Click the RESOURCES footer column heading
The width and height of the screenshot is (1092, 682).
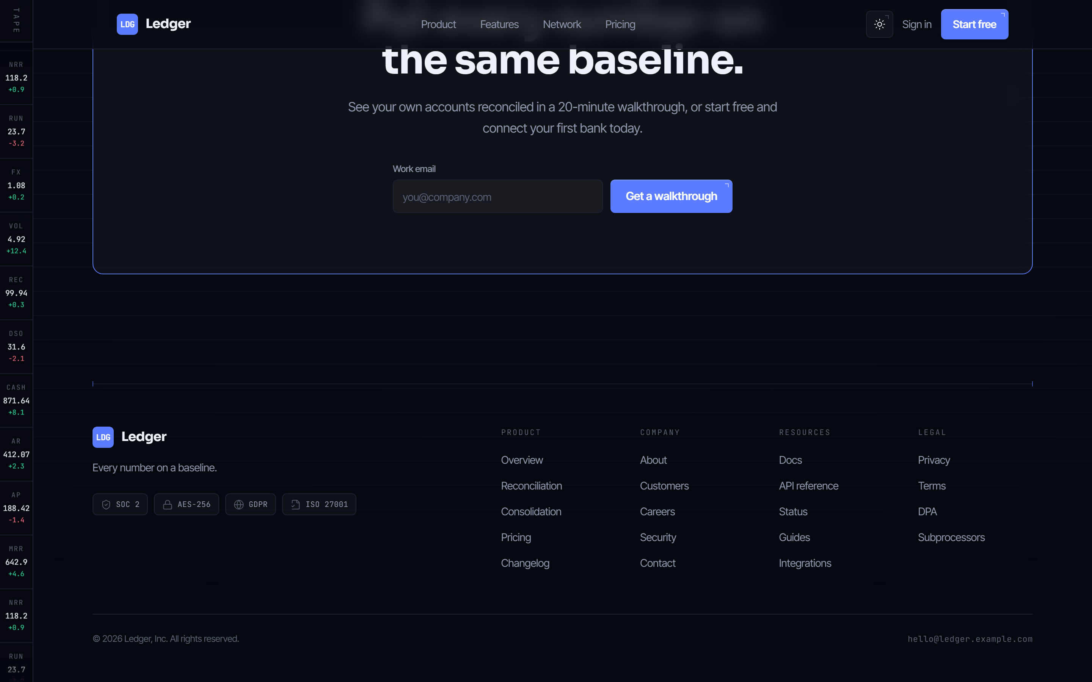pyautogui.click(x=805, y=432)
